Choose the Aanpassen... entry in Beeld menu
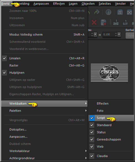135x162 pixels. (44, 137)
